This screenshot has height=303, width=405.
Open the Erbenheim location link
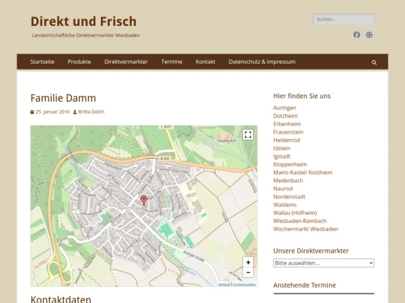287,124
